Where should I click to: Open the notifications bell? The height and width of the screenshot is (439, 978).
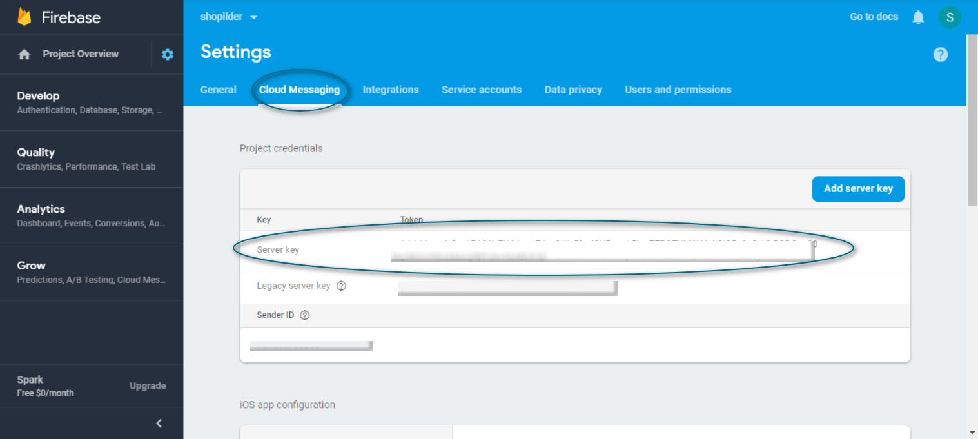[918, 17]
